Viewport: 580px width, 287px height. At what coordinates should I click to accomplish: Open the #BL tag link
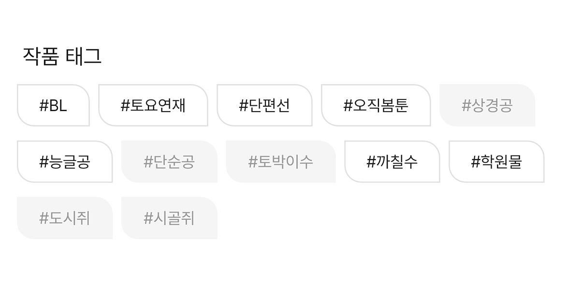click(x=53, y=105)
